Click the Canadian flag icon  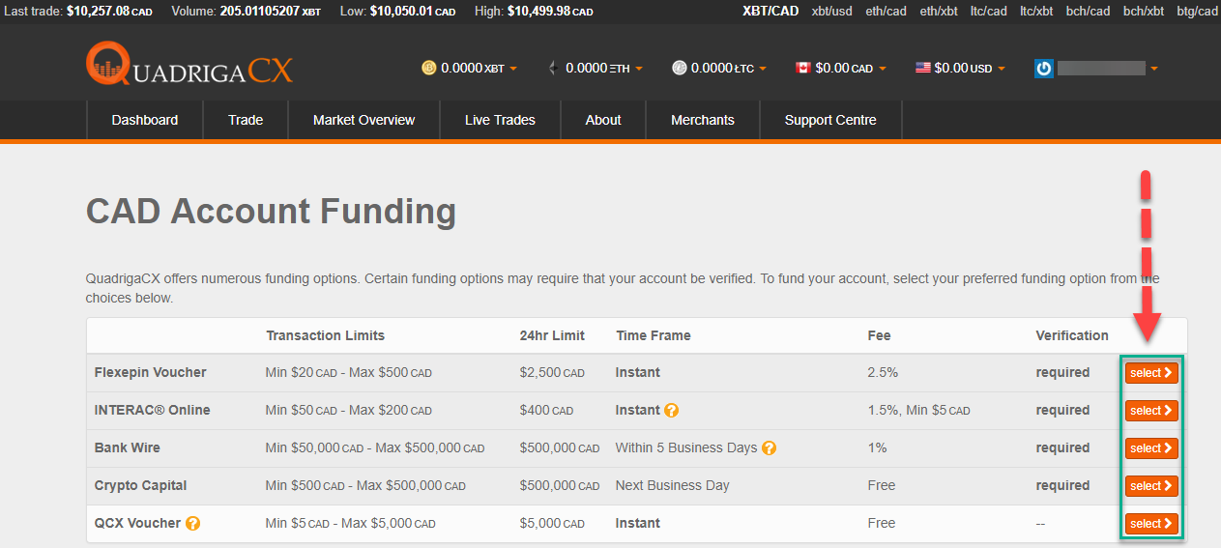pyautogui.click(x=802, y=68)
